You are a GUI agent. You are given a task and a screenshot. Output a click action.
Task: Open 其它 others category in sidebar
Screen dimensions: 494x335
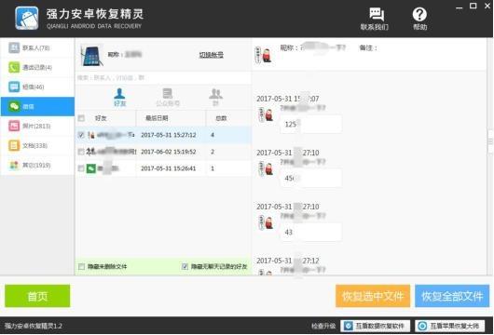click(x=37, y=165)
